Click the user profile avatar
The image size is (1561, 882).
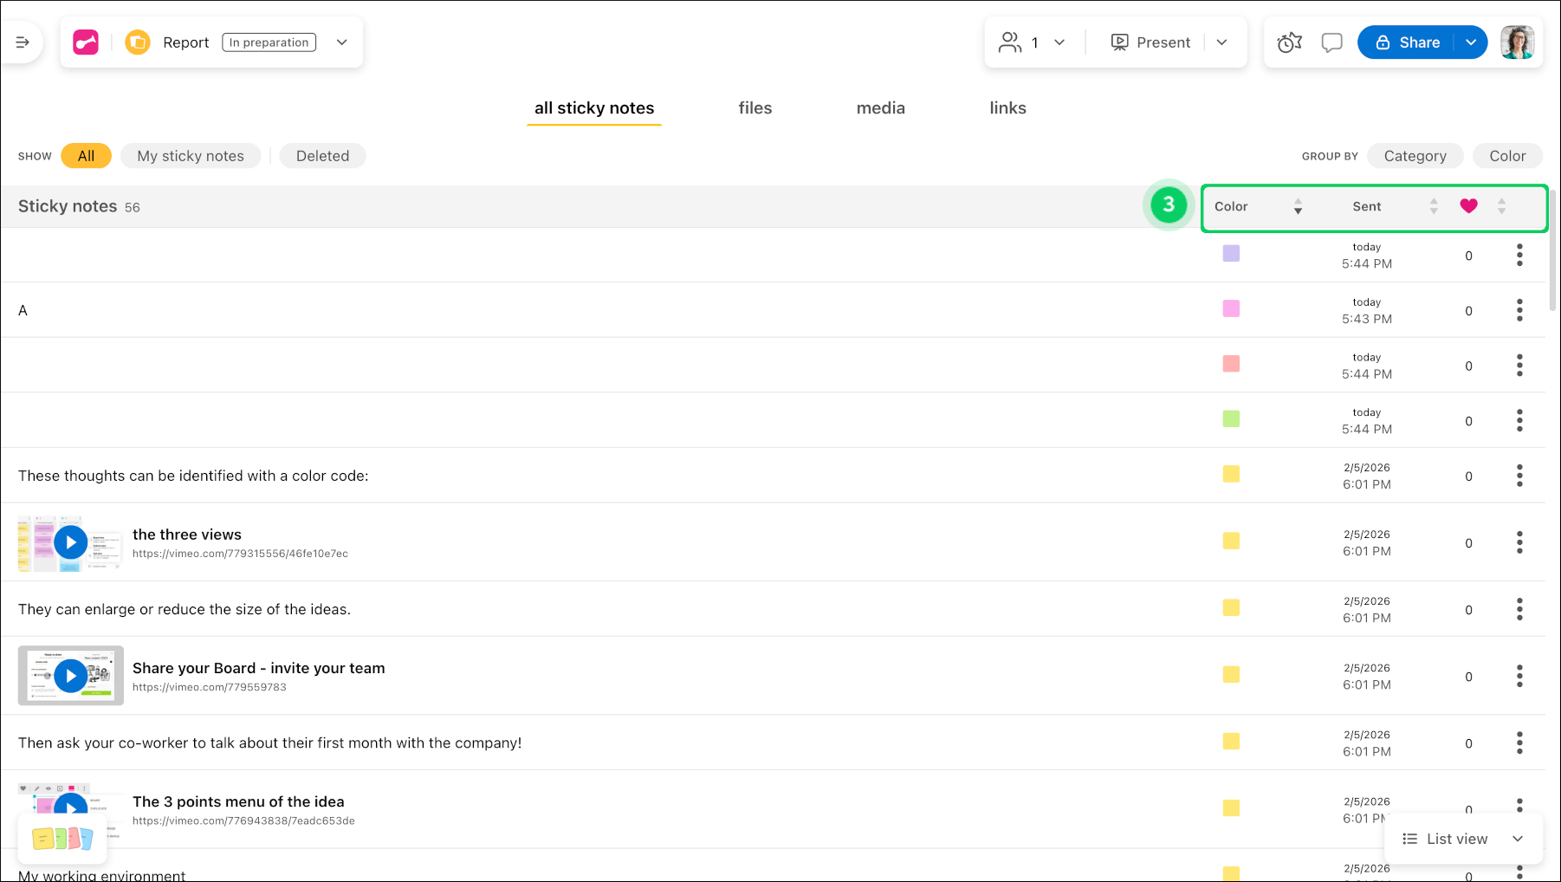point(1517,42)
